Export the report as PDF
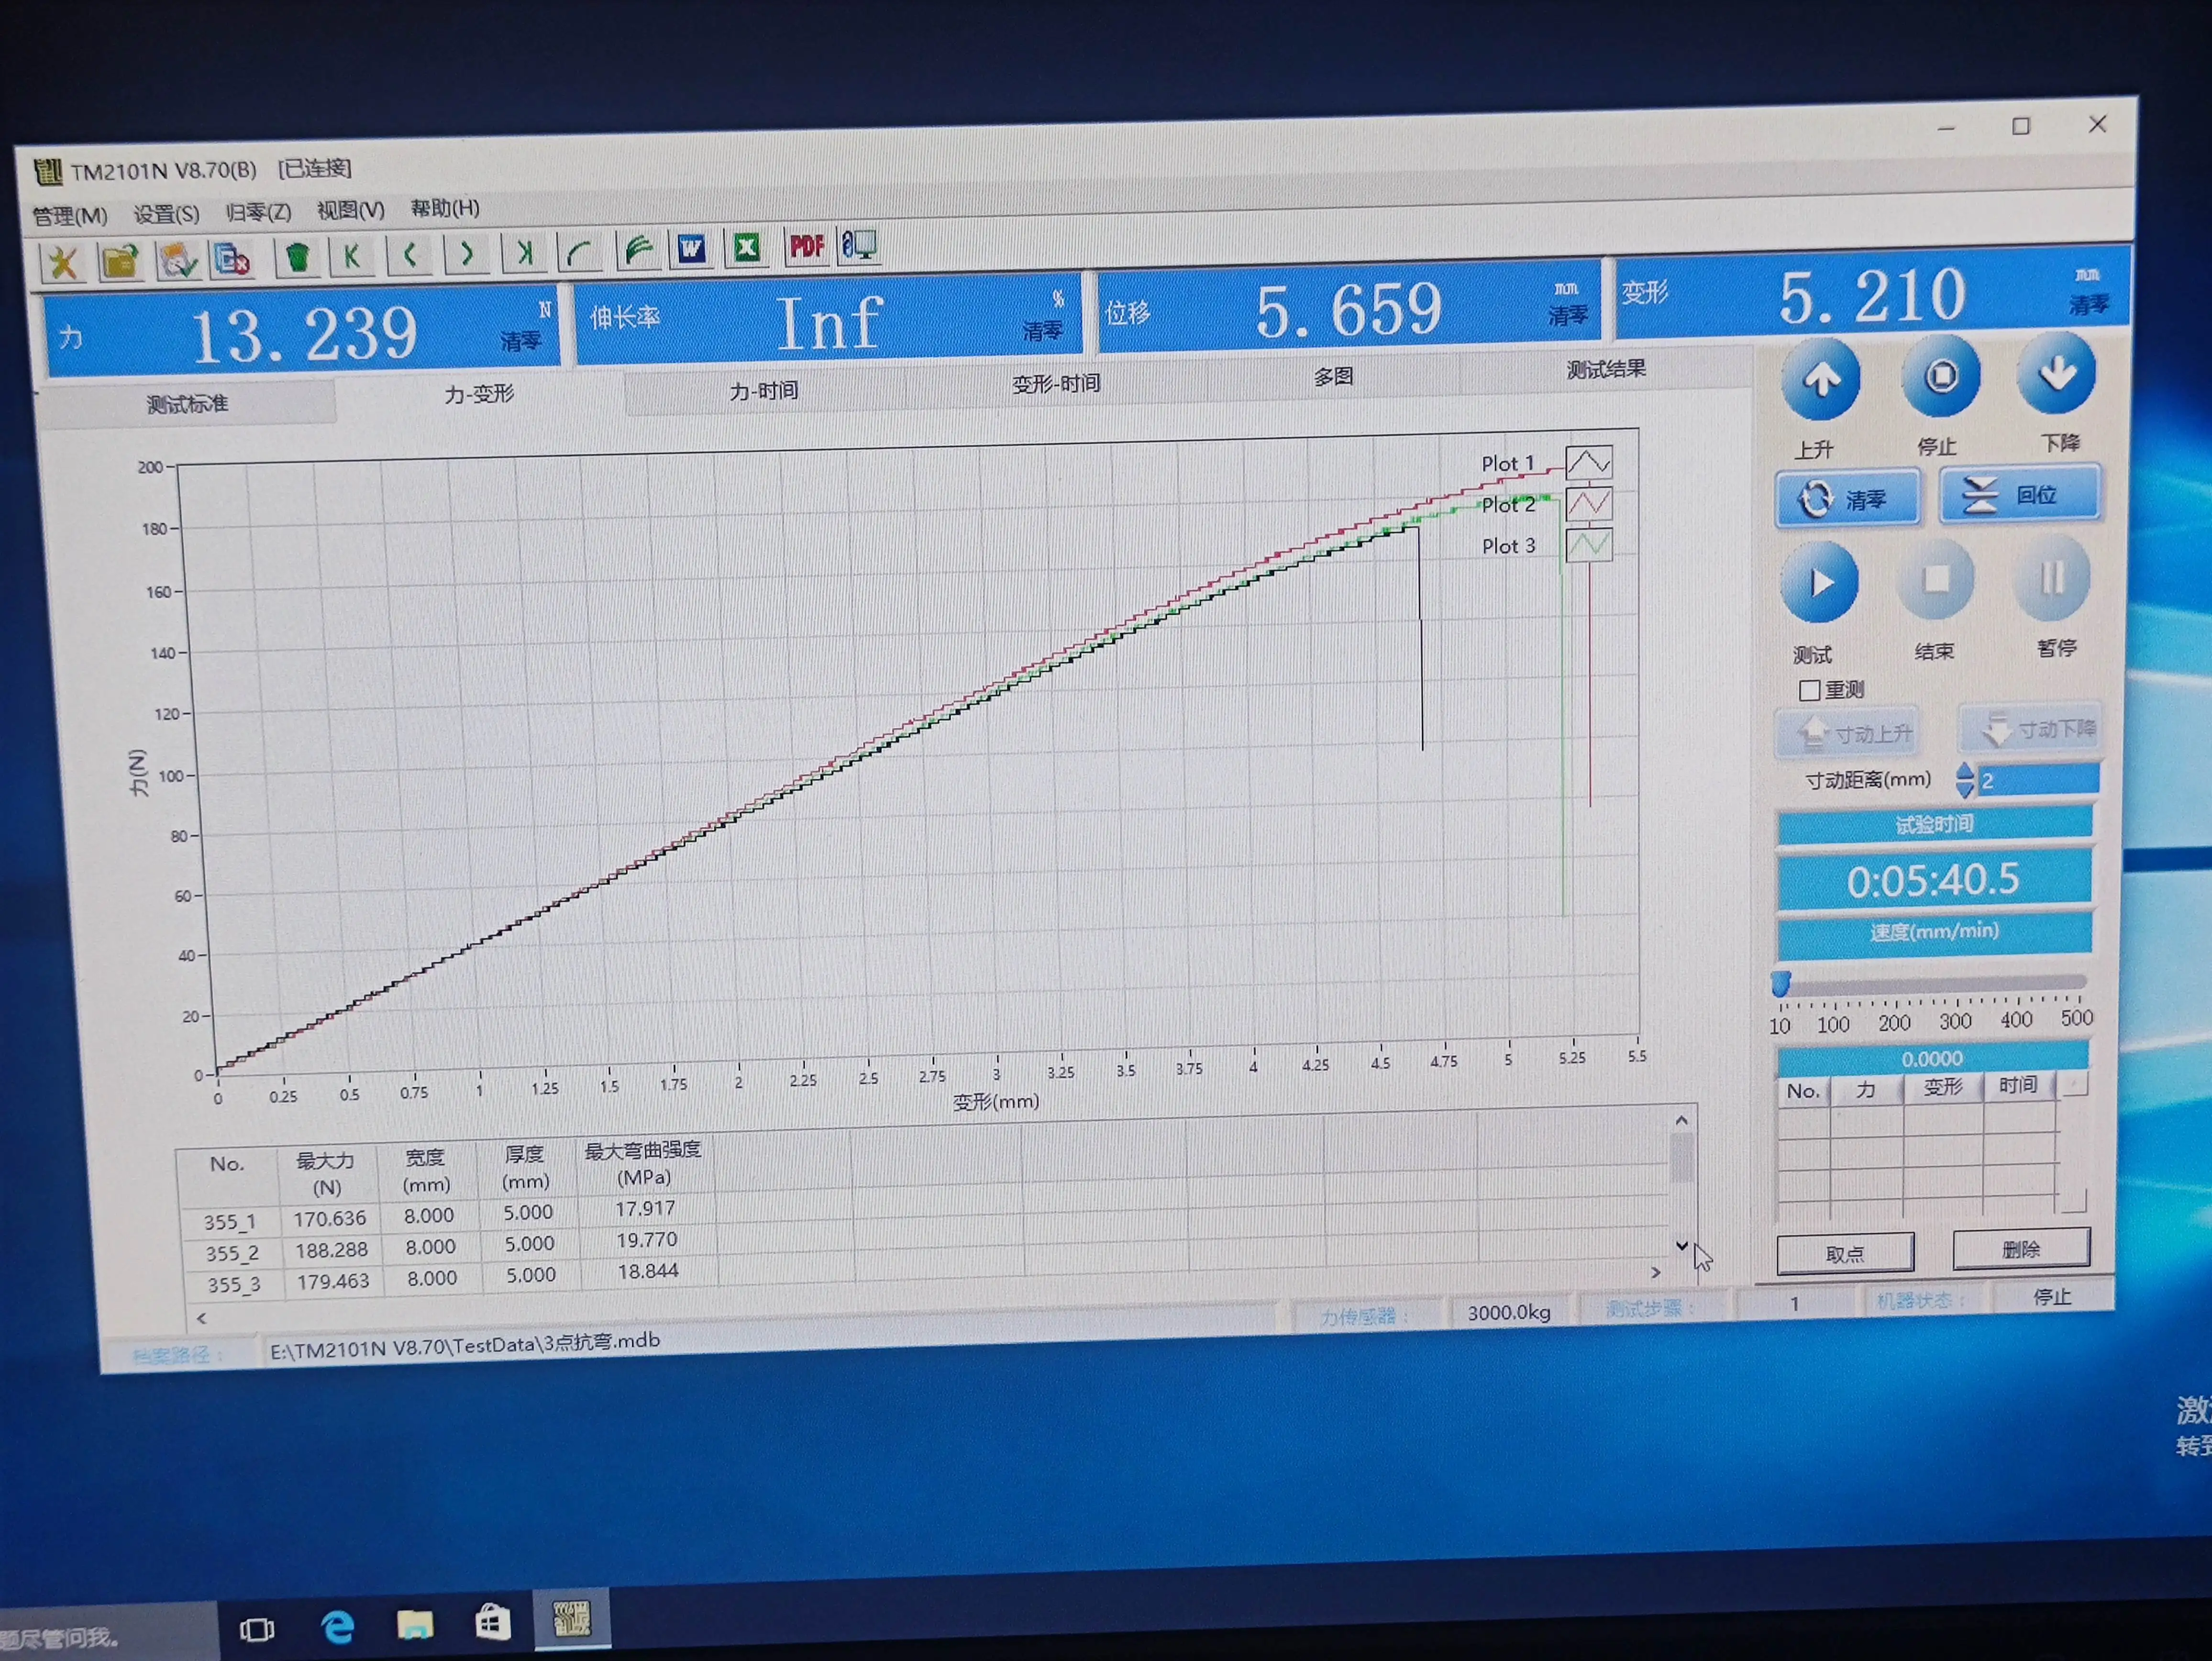 pyautogui.click(x=806, y=246)
